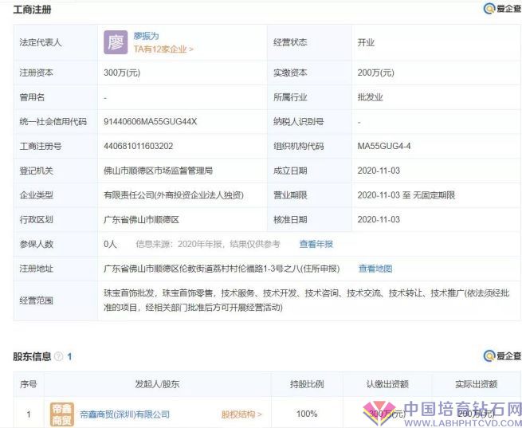Viewport: 522px width, 428px height.
Task: Click insured count 0人
Action: pyautogui.click(x=110, y=244)
